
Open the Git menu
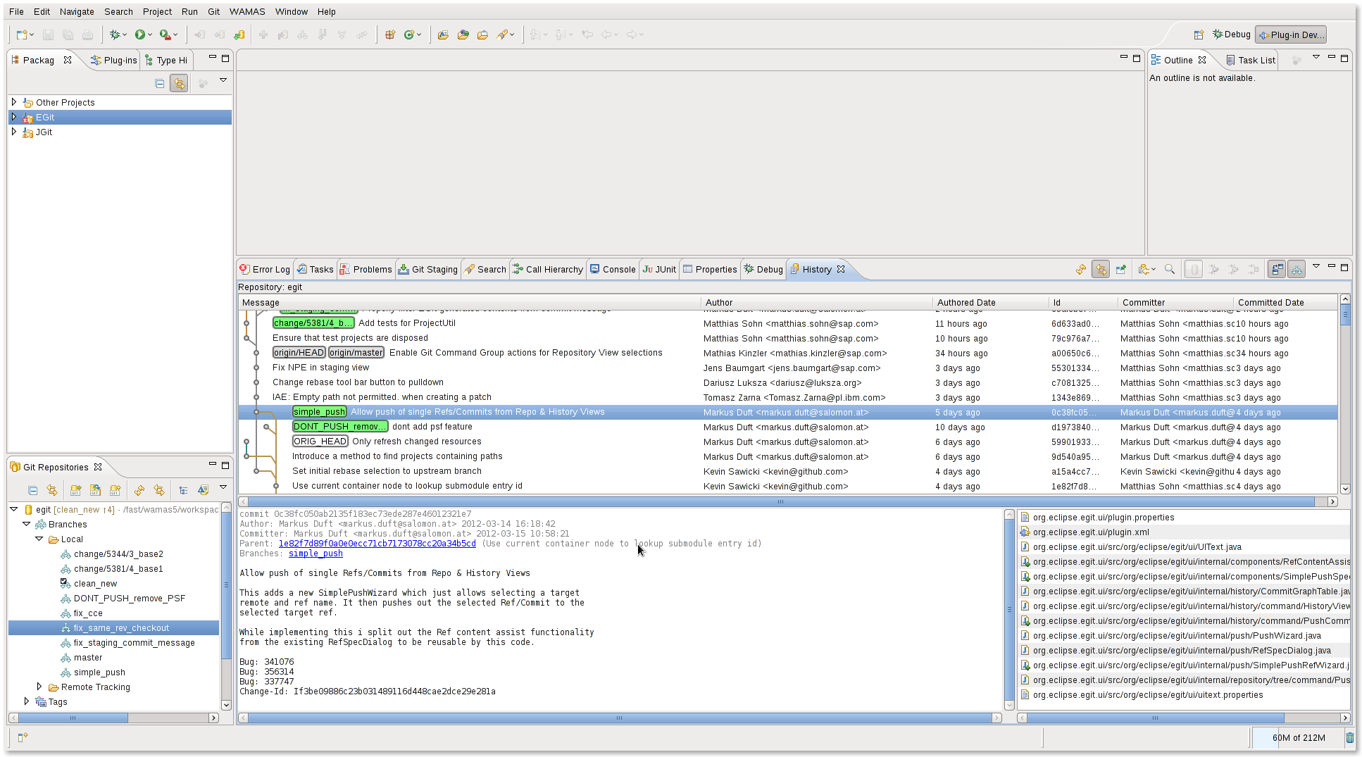click(x=213, y=11)
